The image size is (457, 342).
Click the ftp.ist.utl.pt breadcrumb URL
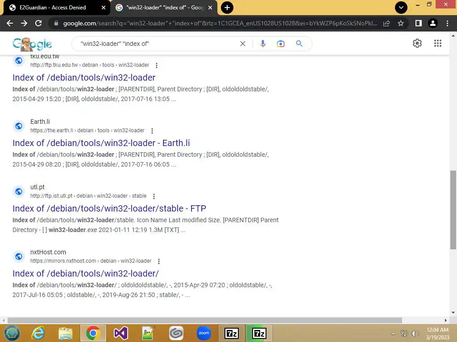pos(88,196)
